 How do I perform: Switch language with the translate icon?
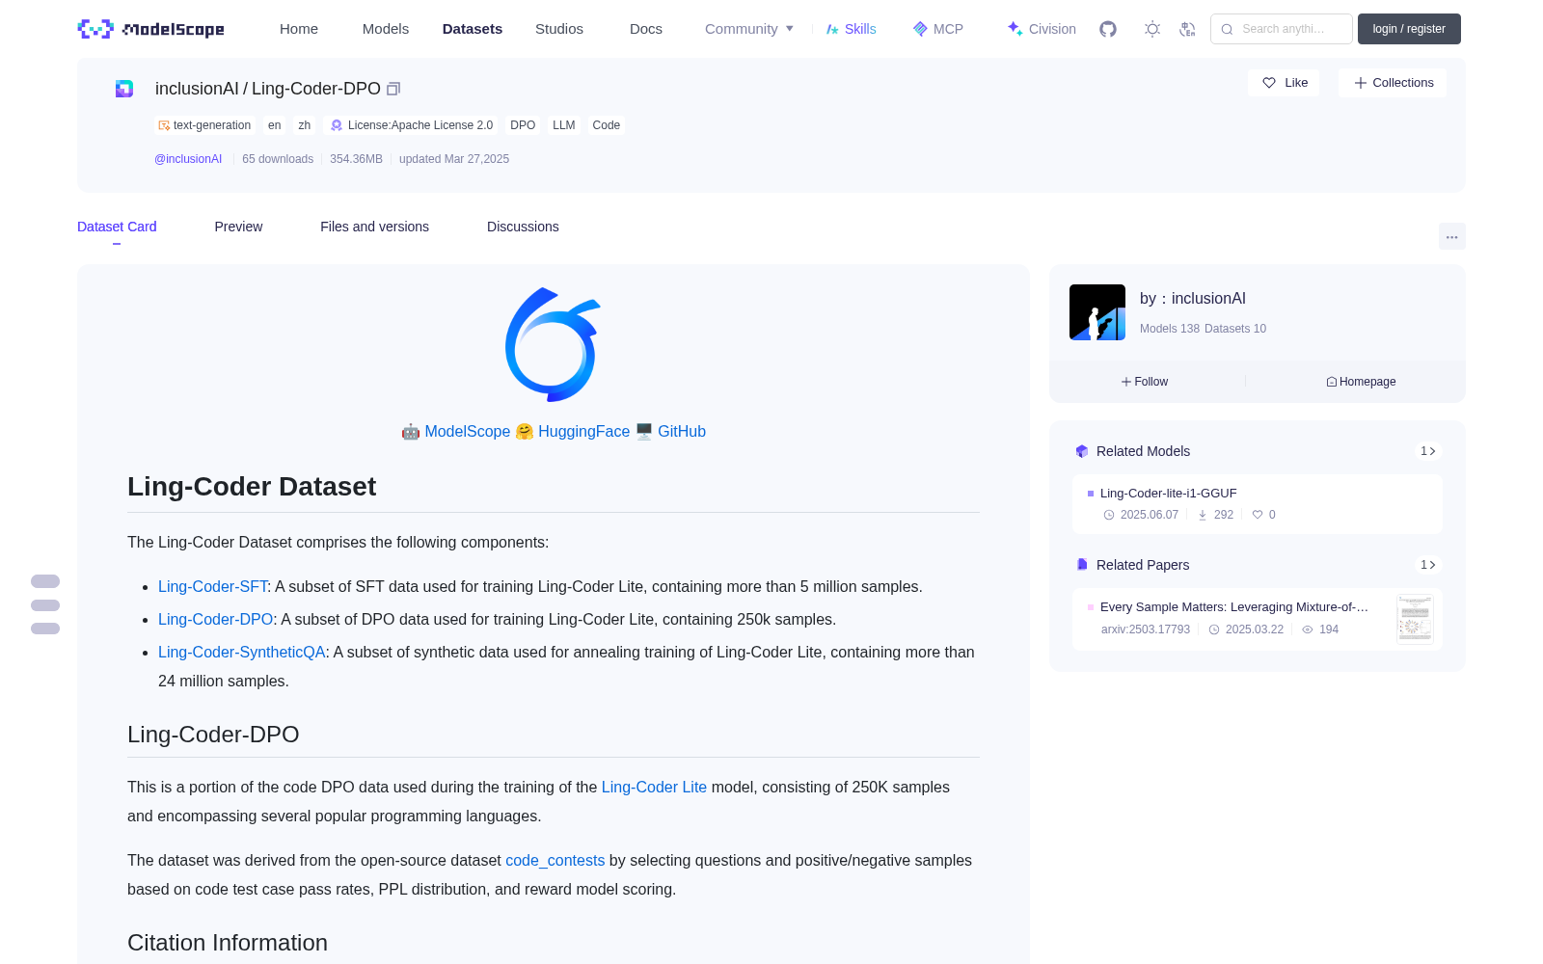tap(1187, 29)
